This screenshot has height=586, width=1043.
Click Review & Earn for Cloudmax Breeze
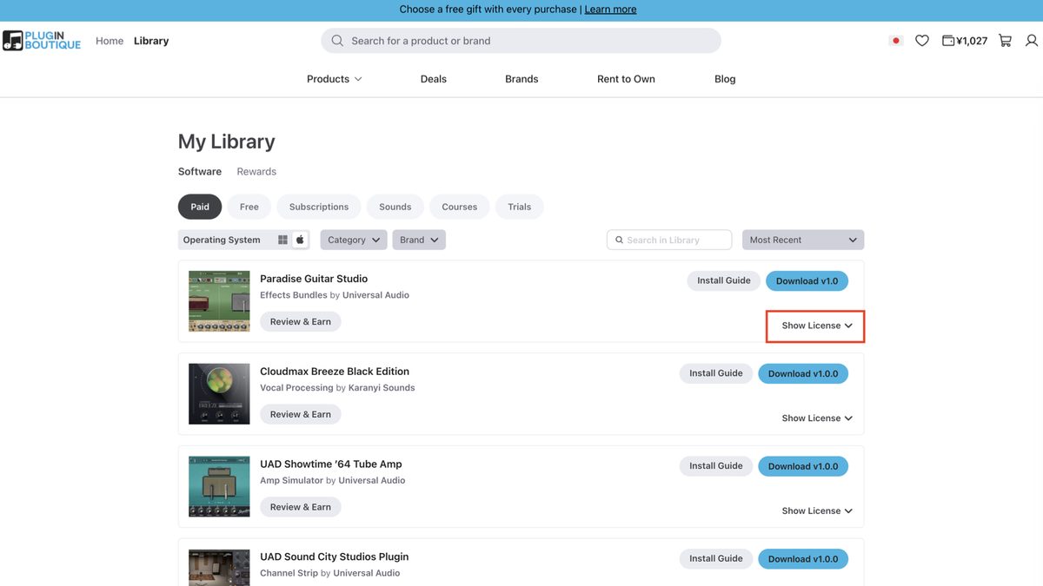[x=301, y=415]
